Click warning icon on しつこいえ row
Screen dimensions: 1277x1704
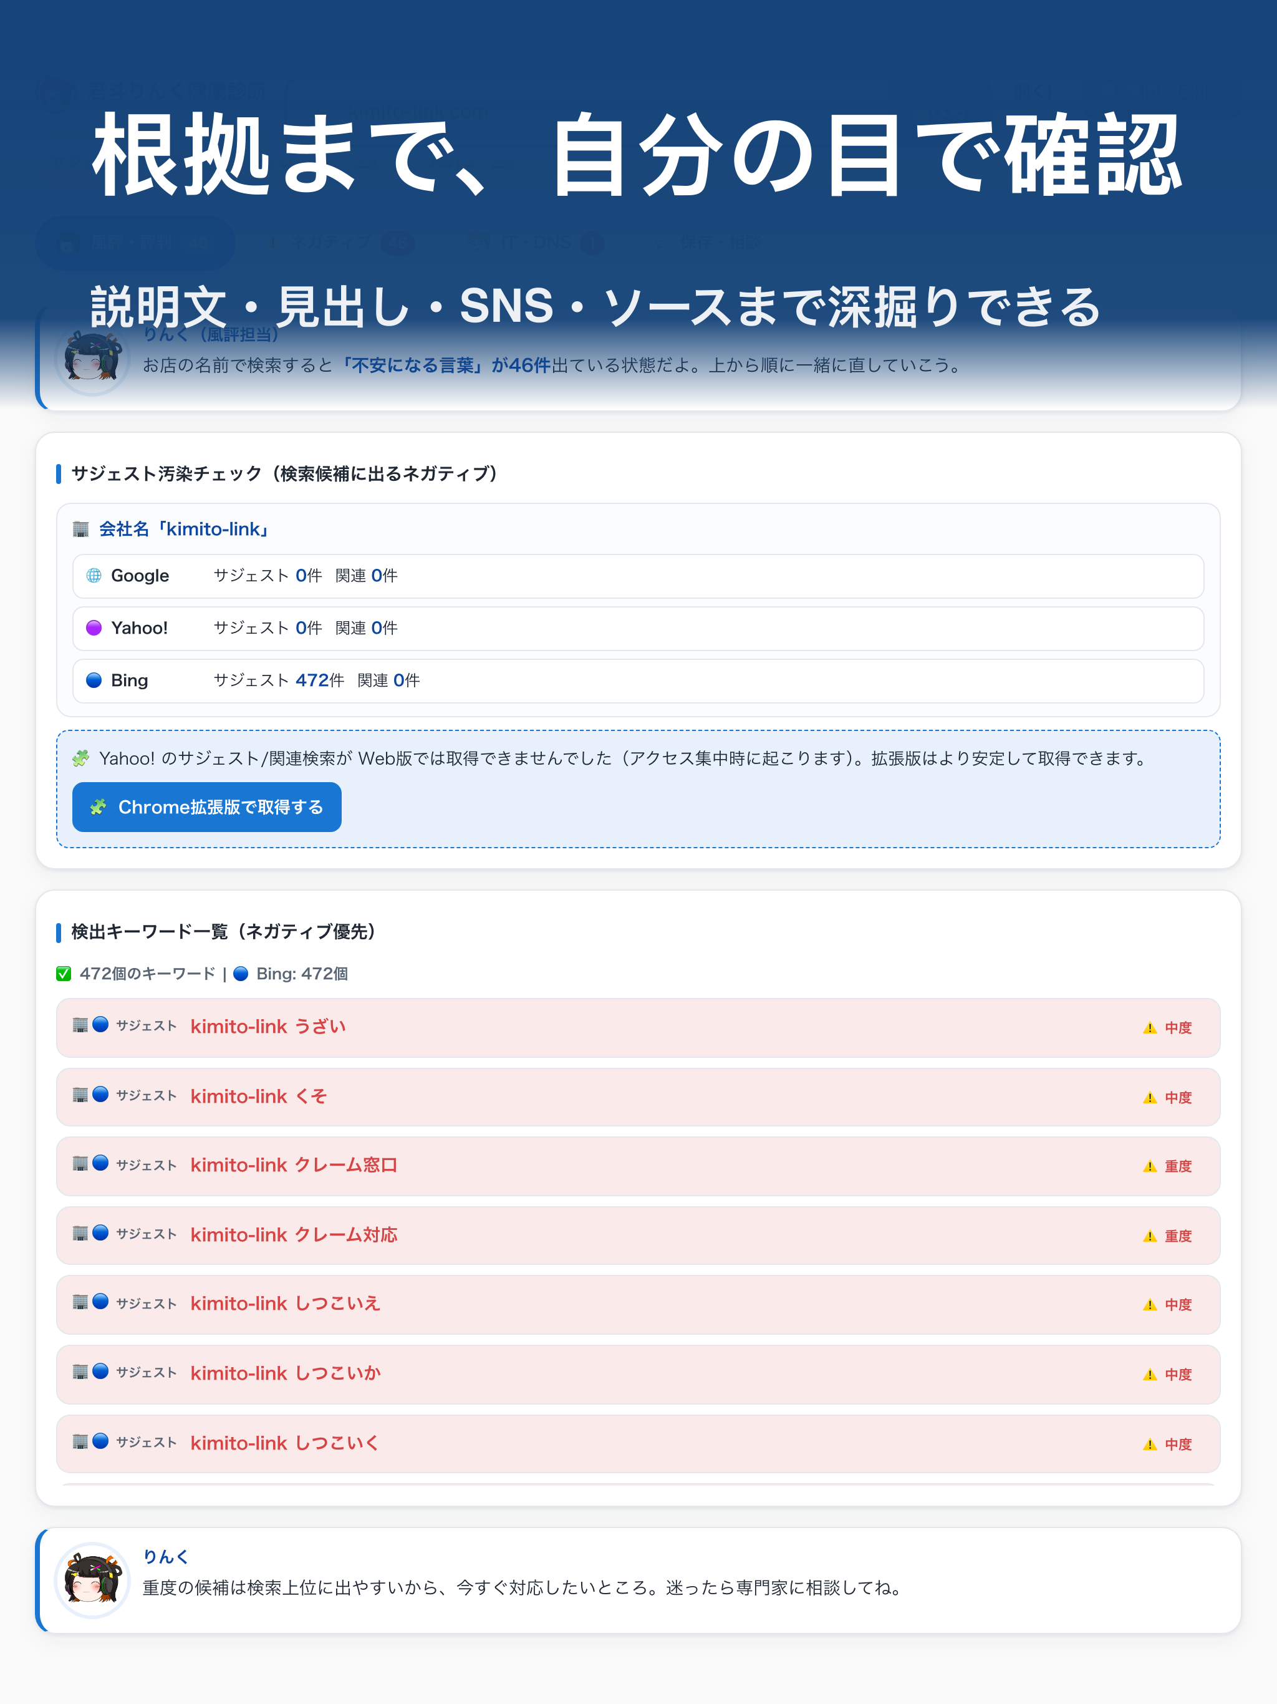pyautogui.click(x=1150, y=1305)
